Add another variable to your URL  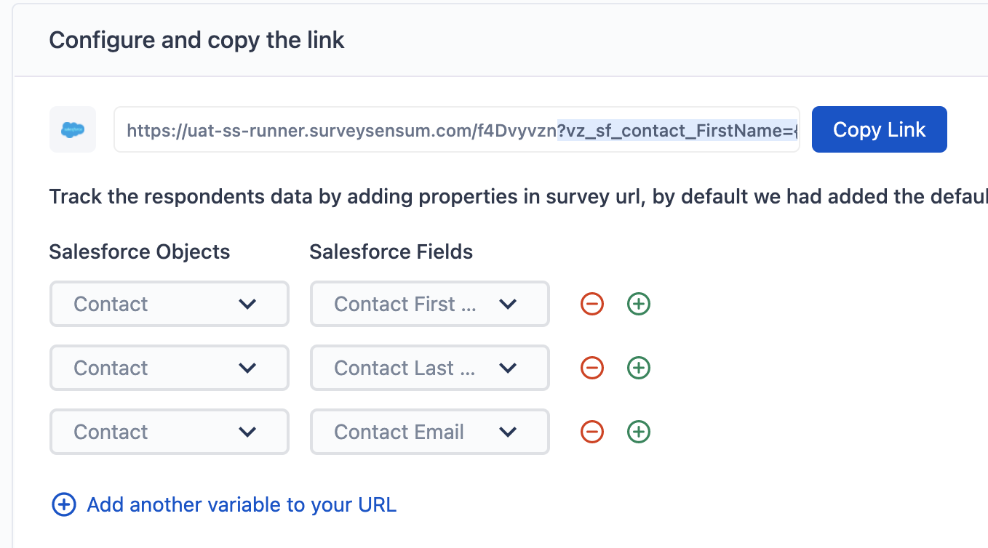242,504
